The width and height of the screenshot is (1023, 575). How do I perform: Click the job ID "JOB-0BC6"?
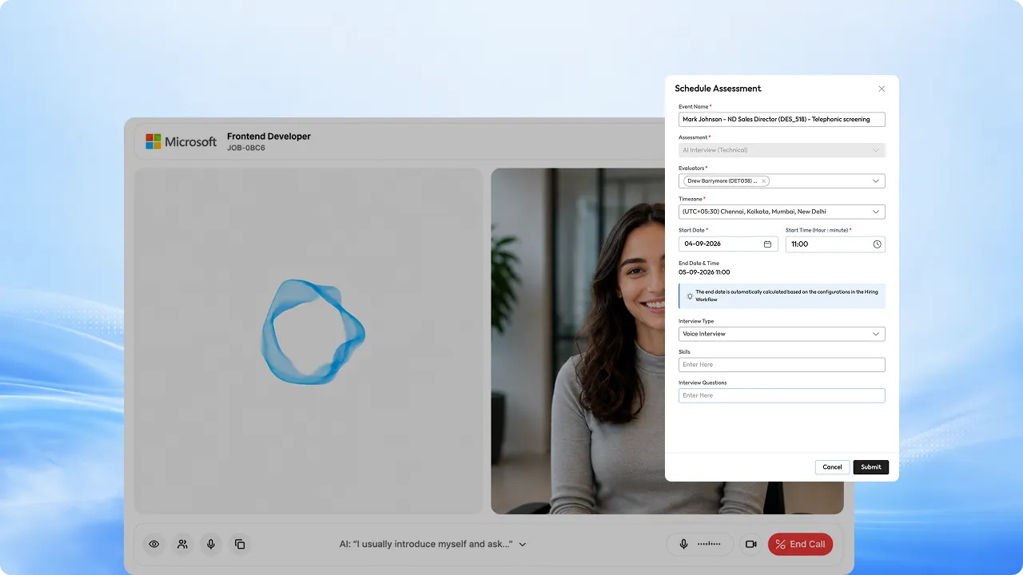(x=246, y=149)
